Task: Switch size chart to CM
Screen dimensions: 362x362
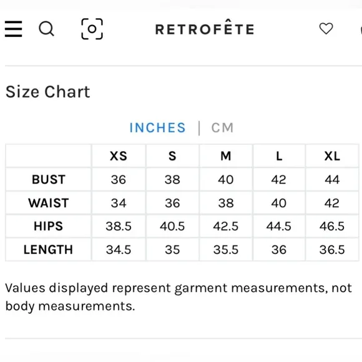Action: coord(223,128)
